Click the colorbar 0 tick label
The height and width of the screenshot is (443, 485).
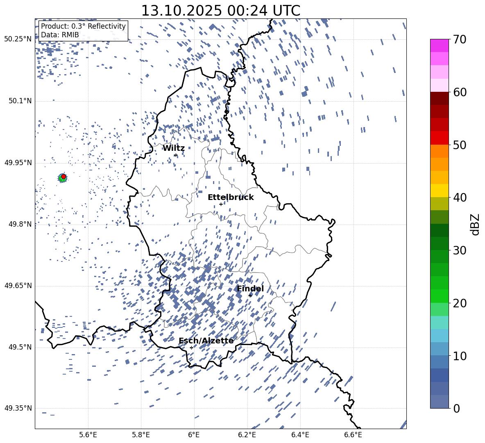coord(456,408)
